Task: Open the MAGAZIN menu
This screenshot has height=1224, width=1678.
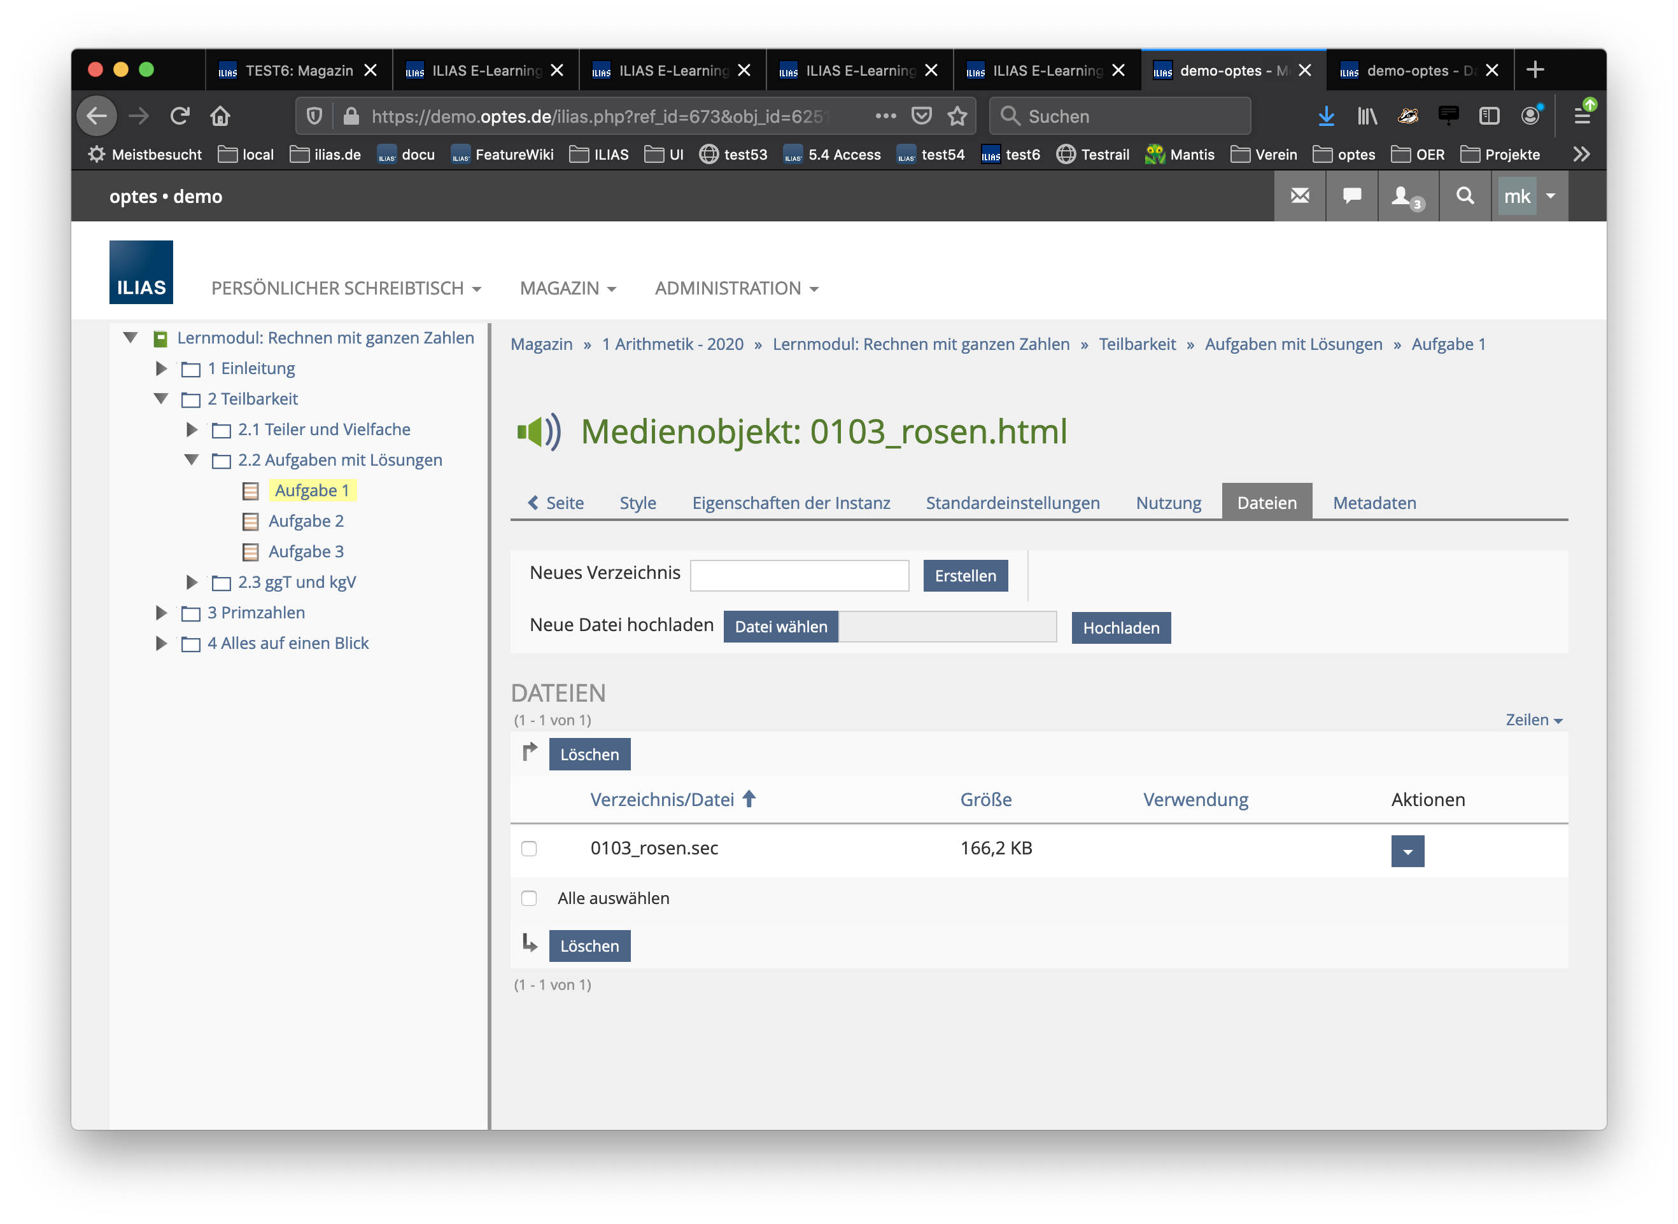Action: click(567, 288)
